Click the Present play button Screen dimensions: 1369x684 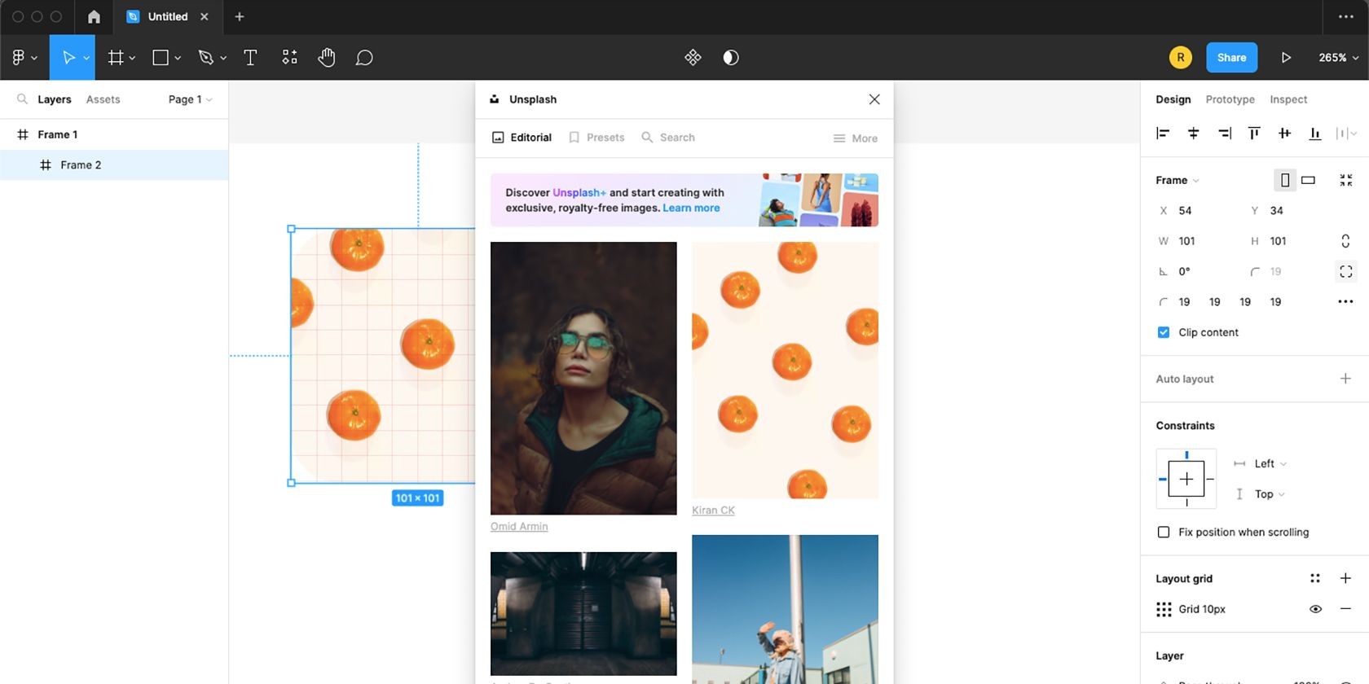pos(1286,57)
